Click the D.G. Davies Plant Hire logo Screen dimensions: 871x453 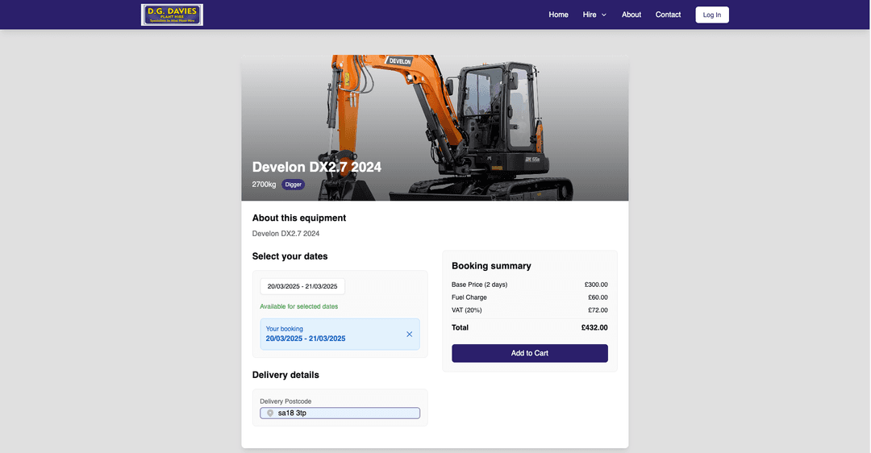point(173,15)
